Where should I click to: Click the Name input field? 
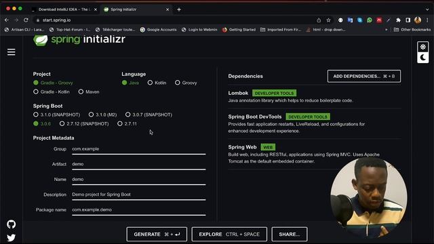[138, 180]
